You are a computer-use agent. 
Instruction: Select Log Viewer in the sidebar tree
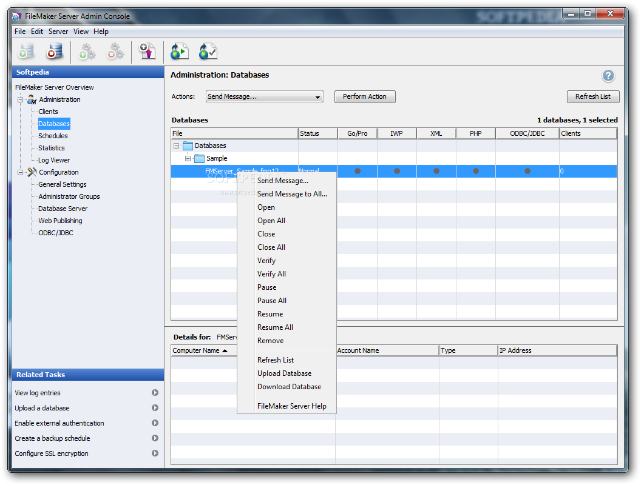[54, 160]
